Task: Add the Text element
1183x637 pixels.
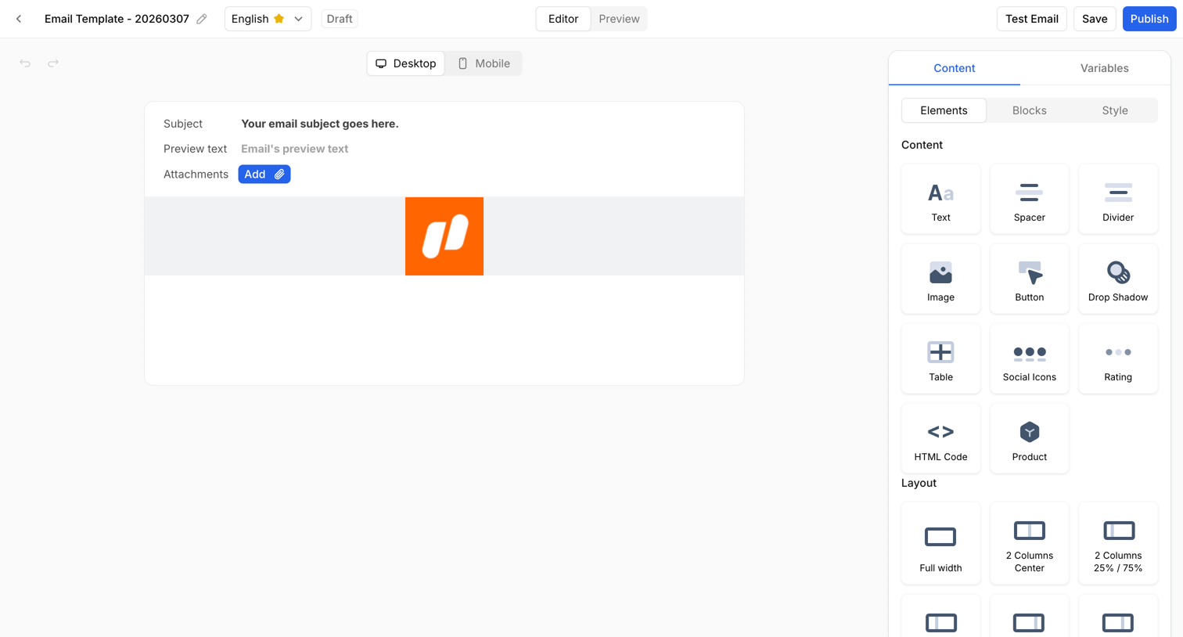Action: coord(940,200)
